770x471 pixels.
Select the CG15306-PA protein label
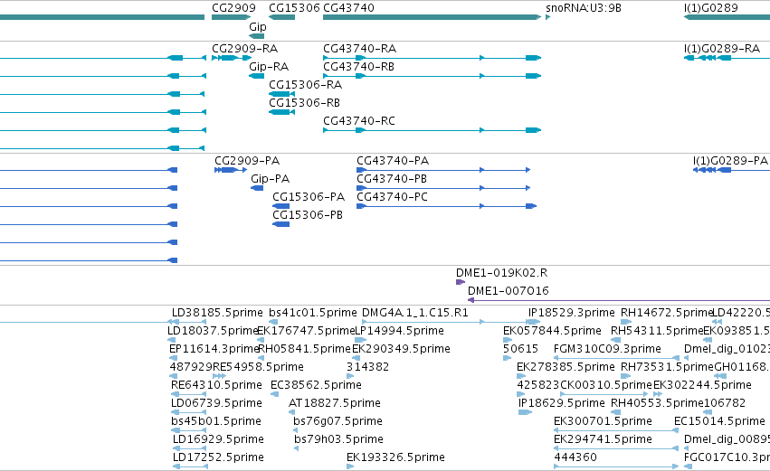309,197
